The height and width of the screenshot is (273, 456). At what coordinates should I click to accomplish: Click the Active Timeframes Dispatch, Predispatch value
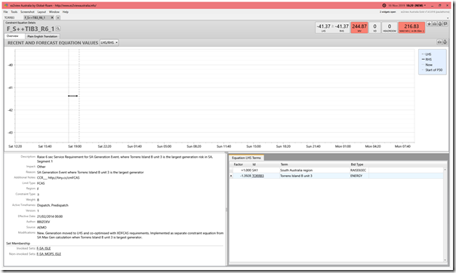pos(53,205)
